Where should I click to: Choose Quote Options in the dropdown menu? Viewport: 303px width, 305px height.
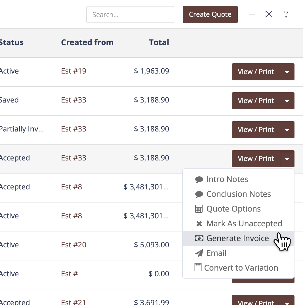point(233,209)
